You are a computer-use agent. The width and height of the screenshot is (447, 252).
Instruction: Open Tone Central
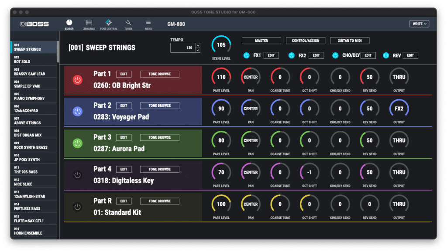108,24
